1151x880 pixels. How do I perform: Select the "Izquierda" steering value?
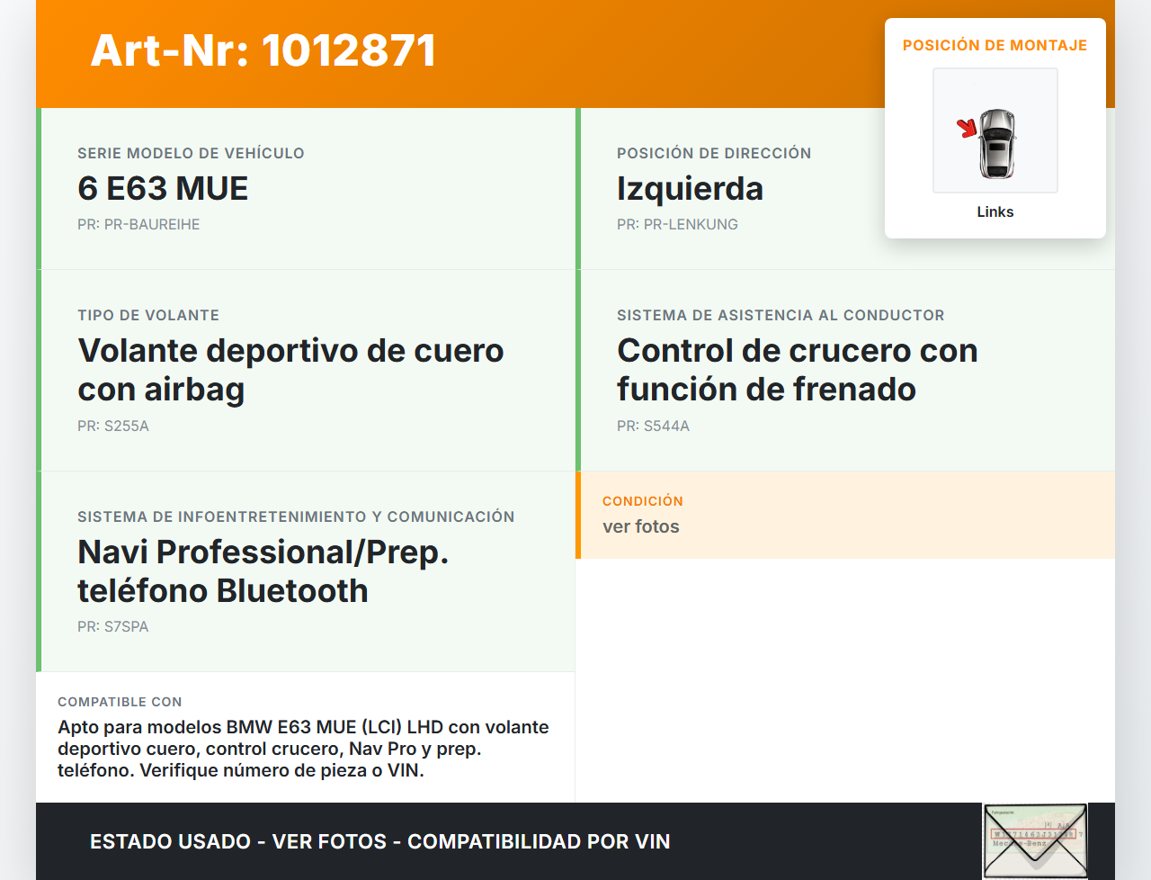(x=690, y=188)
